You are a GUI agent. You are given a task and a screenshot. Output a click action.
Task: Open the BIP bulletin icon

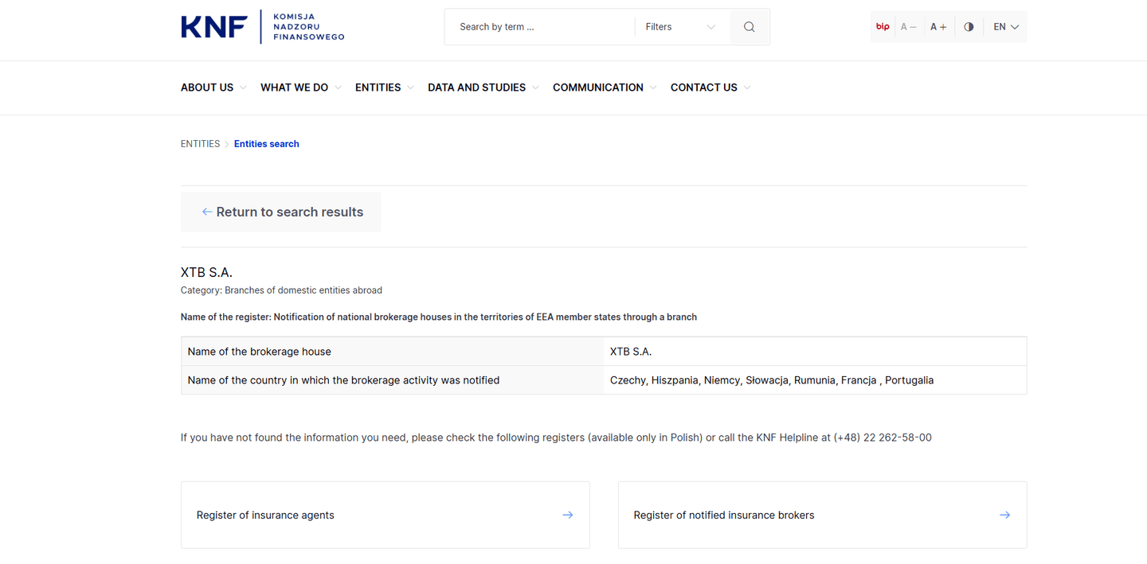coord(883,27)
